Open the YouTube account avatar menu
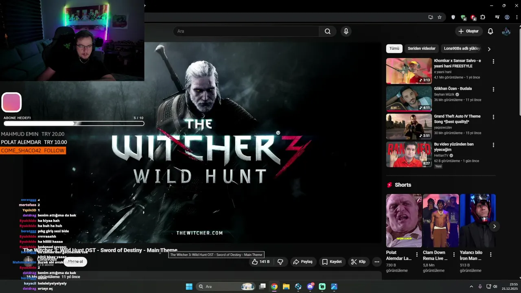Screen dimensions: 521x293 [x=506, y=31]
